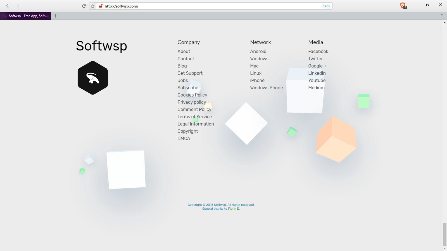Click the browser back arrow
The image size is (447, 251).
click(x=8, y=6)
